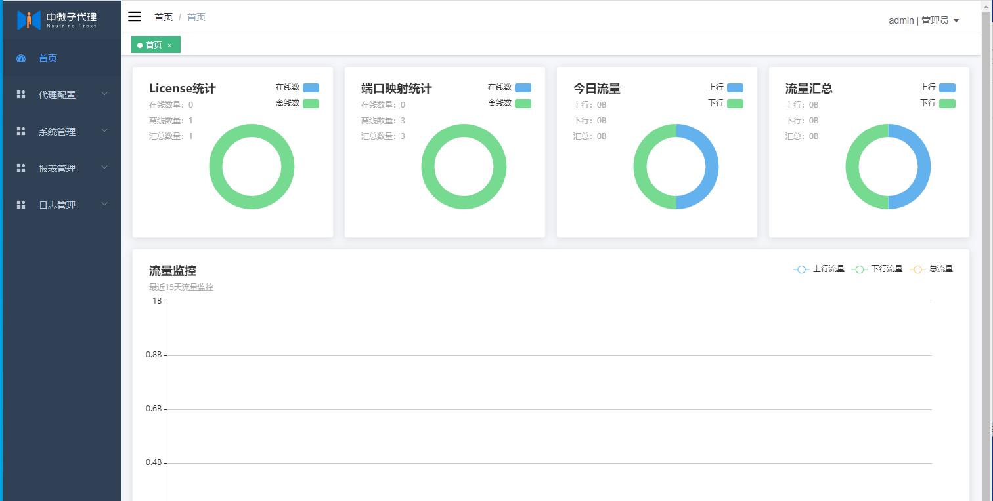Screen dimensions: 993x501
Task: Open the admin 管理员 user dropdown
Action: coord(923,20)
